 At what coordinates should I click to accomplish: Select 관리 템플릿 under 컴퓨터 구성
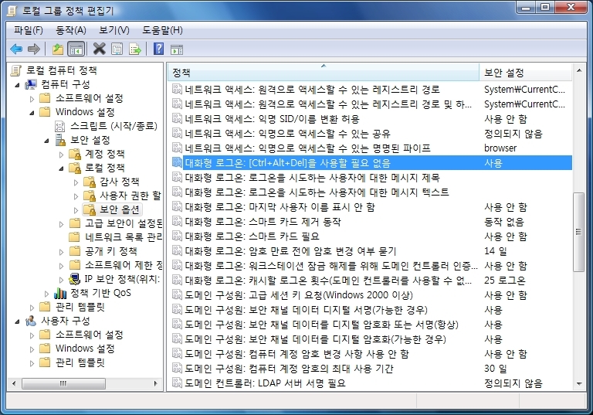coord(80,307)
